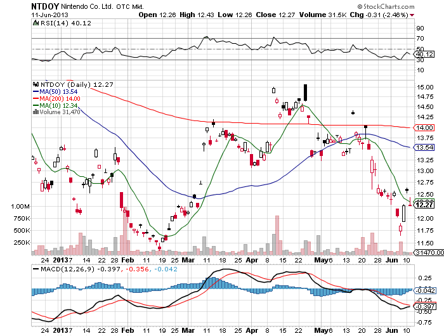
Task: Click the Close 12.27 value in header
Action: (275, 15)
